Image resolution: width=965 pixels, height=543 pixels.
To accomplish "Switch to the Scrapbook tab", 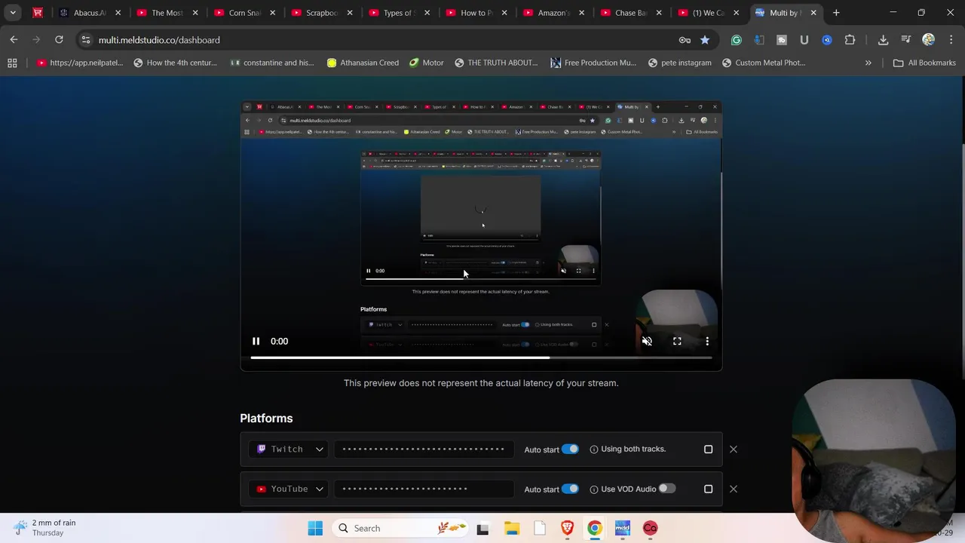I will 322,13.
